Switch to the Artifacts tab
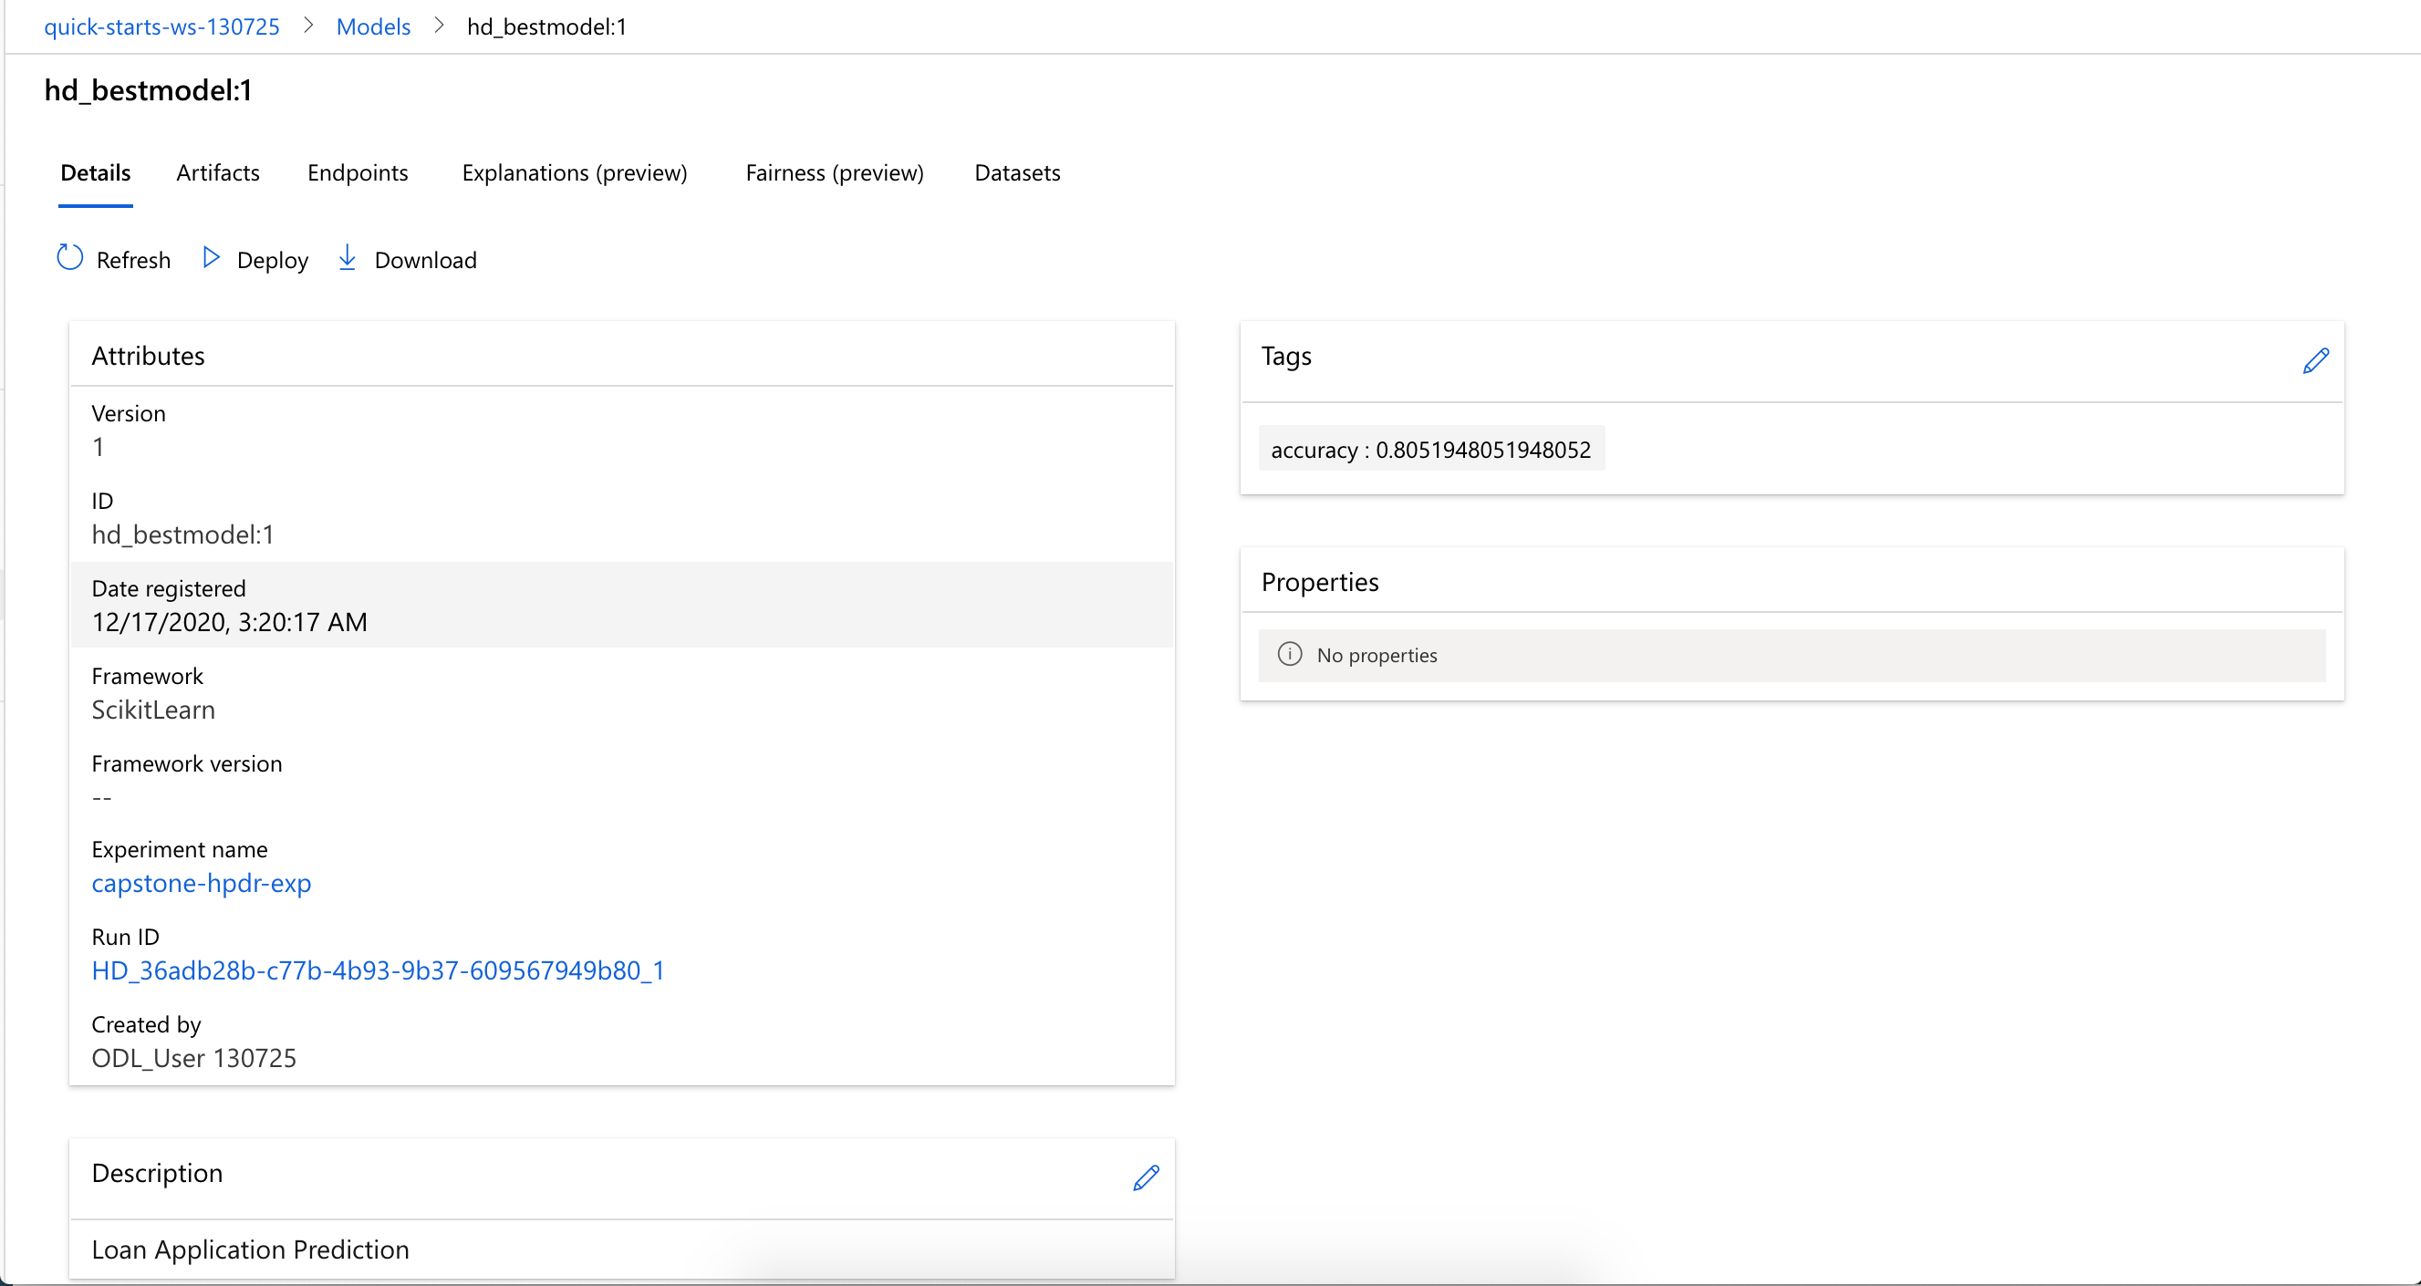Viewport: 2421px width, 1286px height. pos(218,173)
